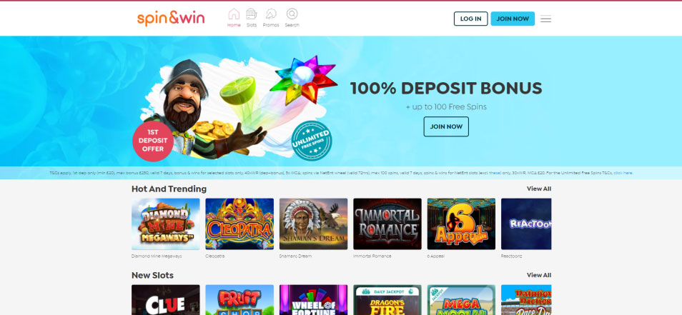View All New Slots
The image size is (682, 315).
coord(539,275)
